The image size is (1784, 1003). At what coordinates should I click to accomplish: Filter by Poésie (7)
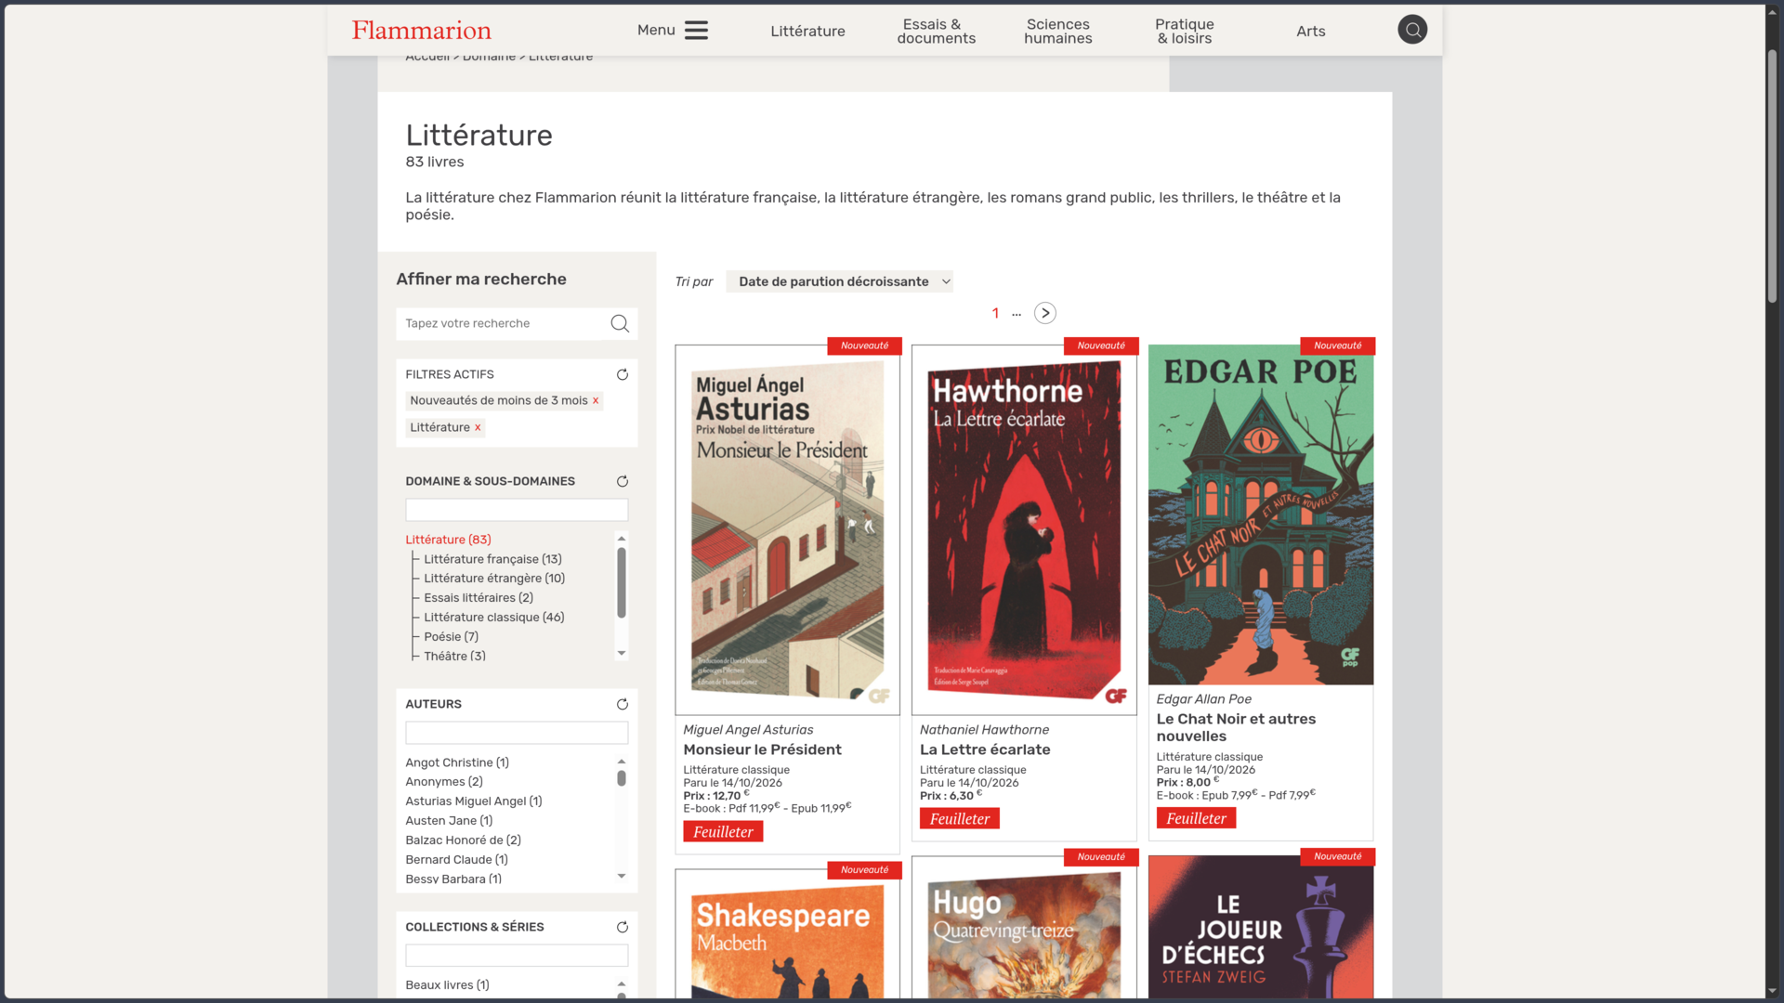(452, 637)
